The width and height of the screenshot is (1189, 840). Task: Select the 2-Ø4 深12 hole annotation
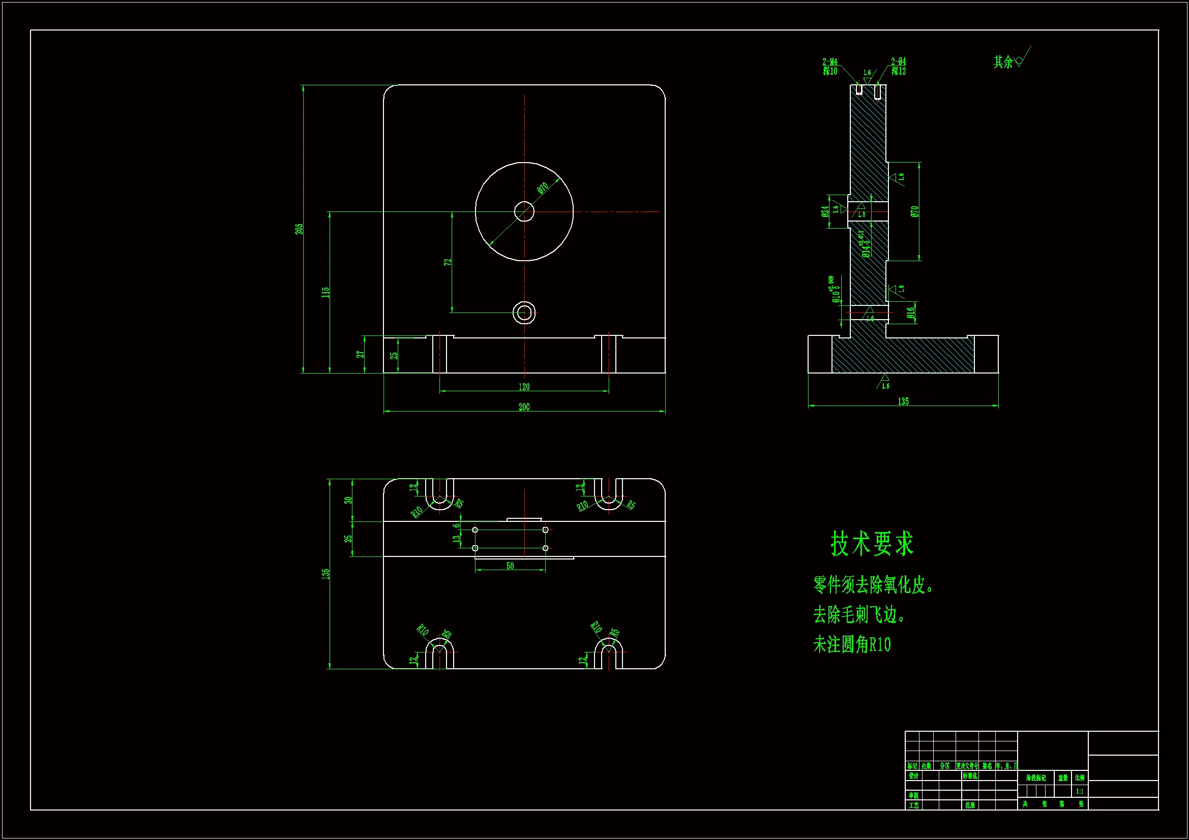pyautogui.click(x=899, y=67)
